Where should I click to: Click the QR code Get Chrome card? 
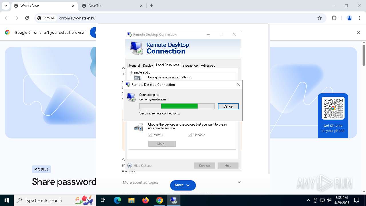coord(333,116)
